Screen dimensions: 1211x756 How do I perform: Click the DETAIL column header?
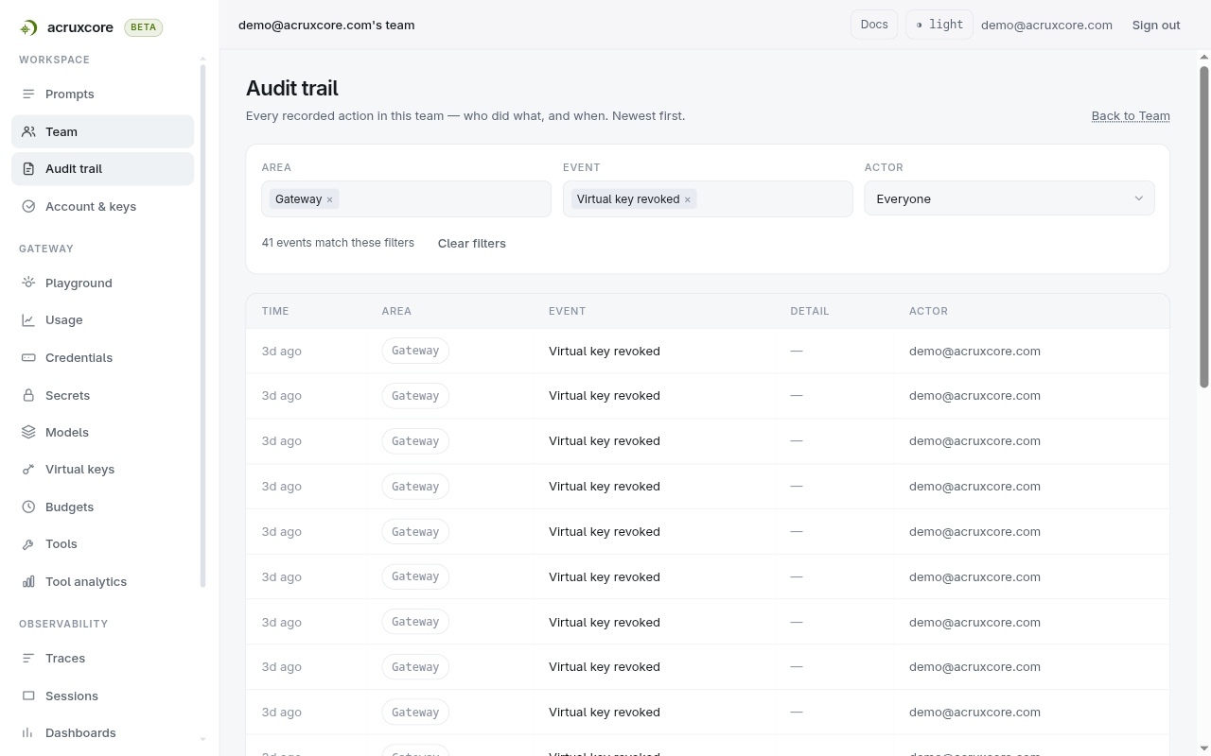pyautogui.click(x=810, y=311)
